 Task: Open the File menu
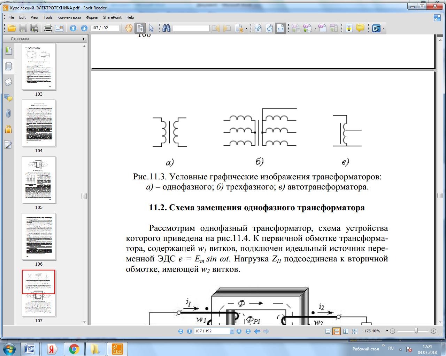point(11,17)
